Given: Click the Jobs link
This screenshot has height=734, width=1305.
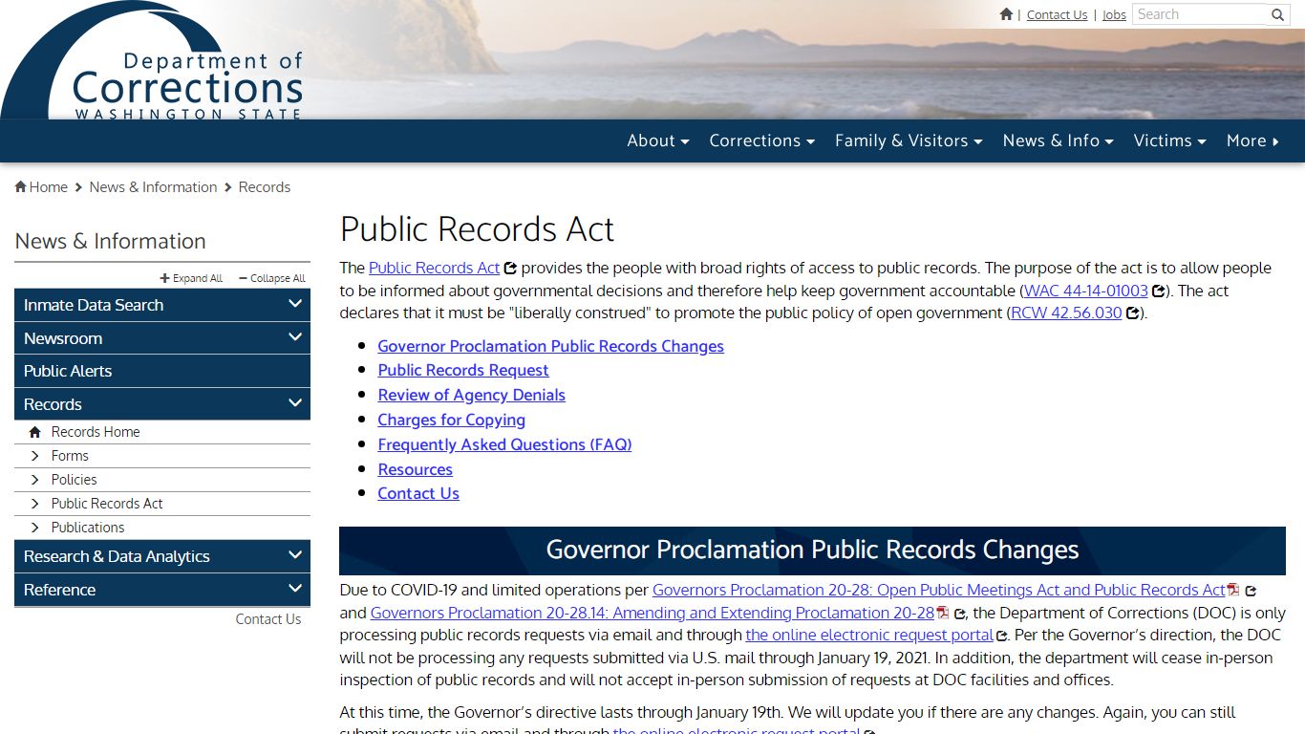Looking at the screenshot, I should (1114, 14).
